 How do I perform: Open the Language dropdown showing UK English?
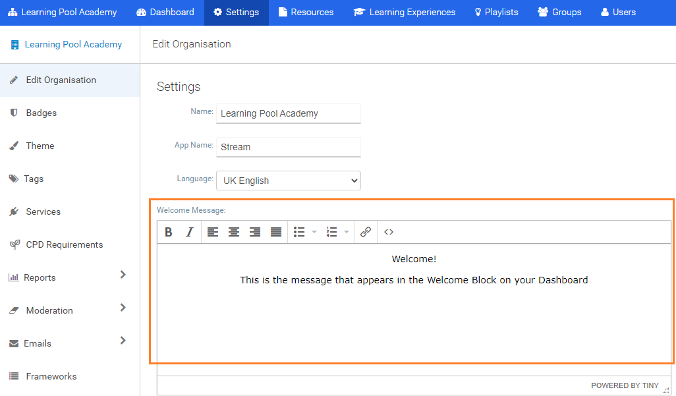[289, 181]
